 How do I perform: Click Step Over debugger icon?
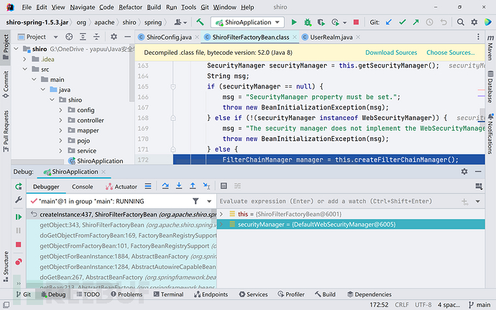(x=165, y=186)
